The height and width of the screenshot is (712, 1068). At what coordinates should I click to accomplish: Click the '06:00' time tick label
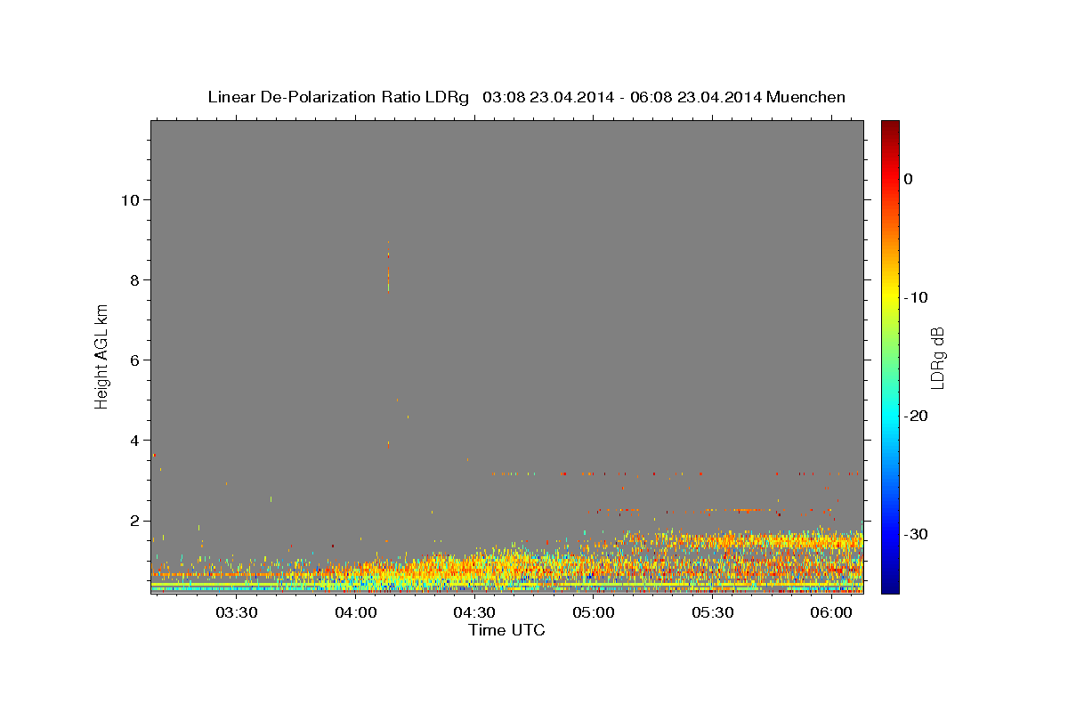pos(831,613)
